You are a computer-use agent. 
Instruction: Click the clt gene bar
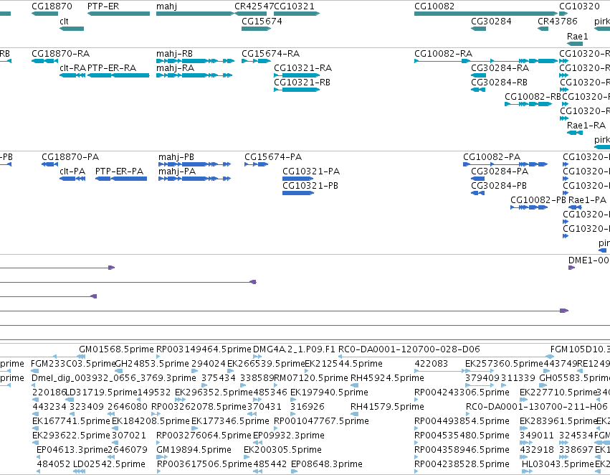pyautogui.click(x=72, y=29)
